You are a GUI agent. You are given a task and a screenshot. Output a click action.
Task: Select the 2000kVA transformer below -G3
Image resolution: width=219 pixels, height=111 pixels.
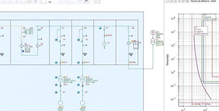pyautogui.click(x=153, y=42)
